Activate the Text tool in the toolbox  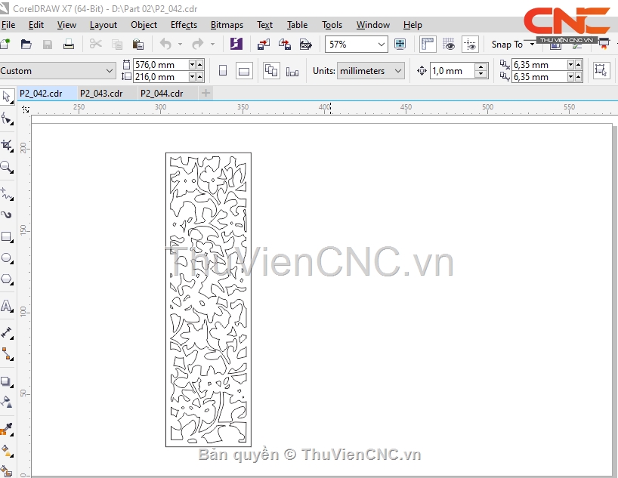tap(7, 306)
